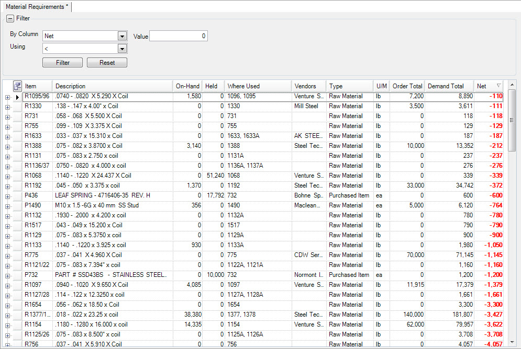Screen dimensions: 521x349
Task: Collapse the Filter group box
Action: pos(10,18)
